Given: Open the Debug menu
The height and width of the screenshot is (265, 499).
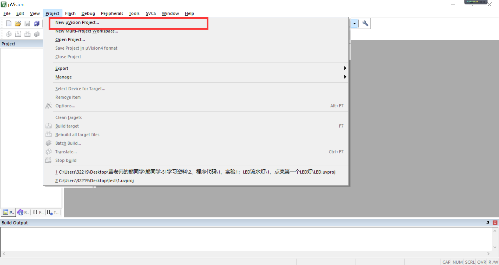Looking at the screenshot, I should pos(88,13).
